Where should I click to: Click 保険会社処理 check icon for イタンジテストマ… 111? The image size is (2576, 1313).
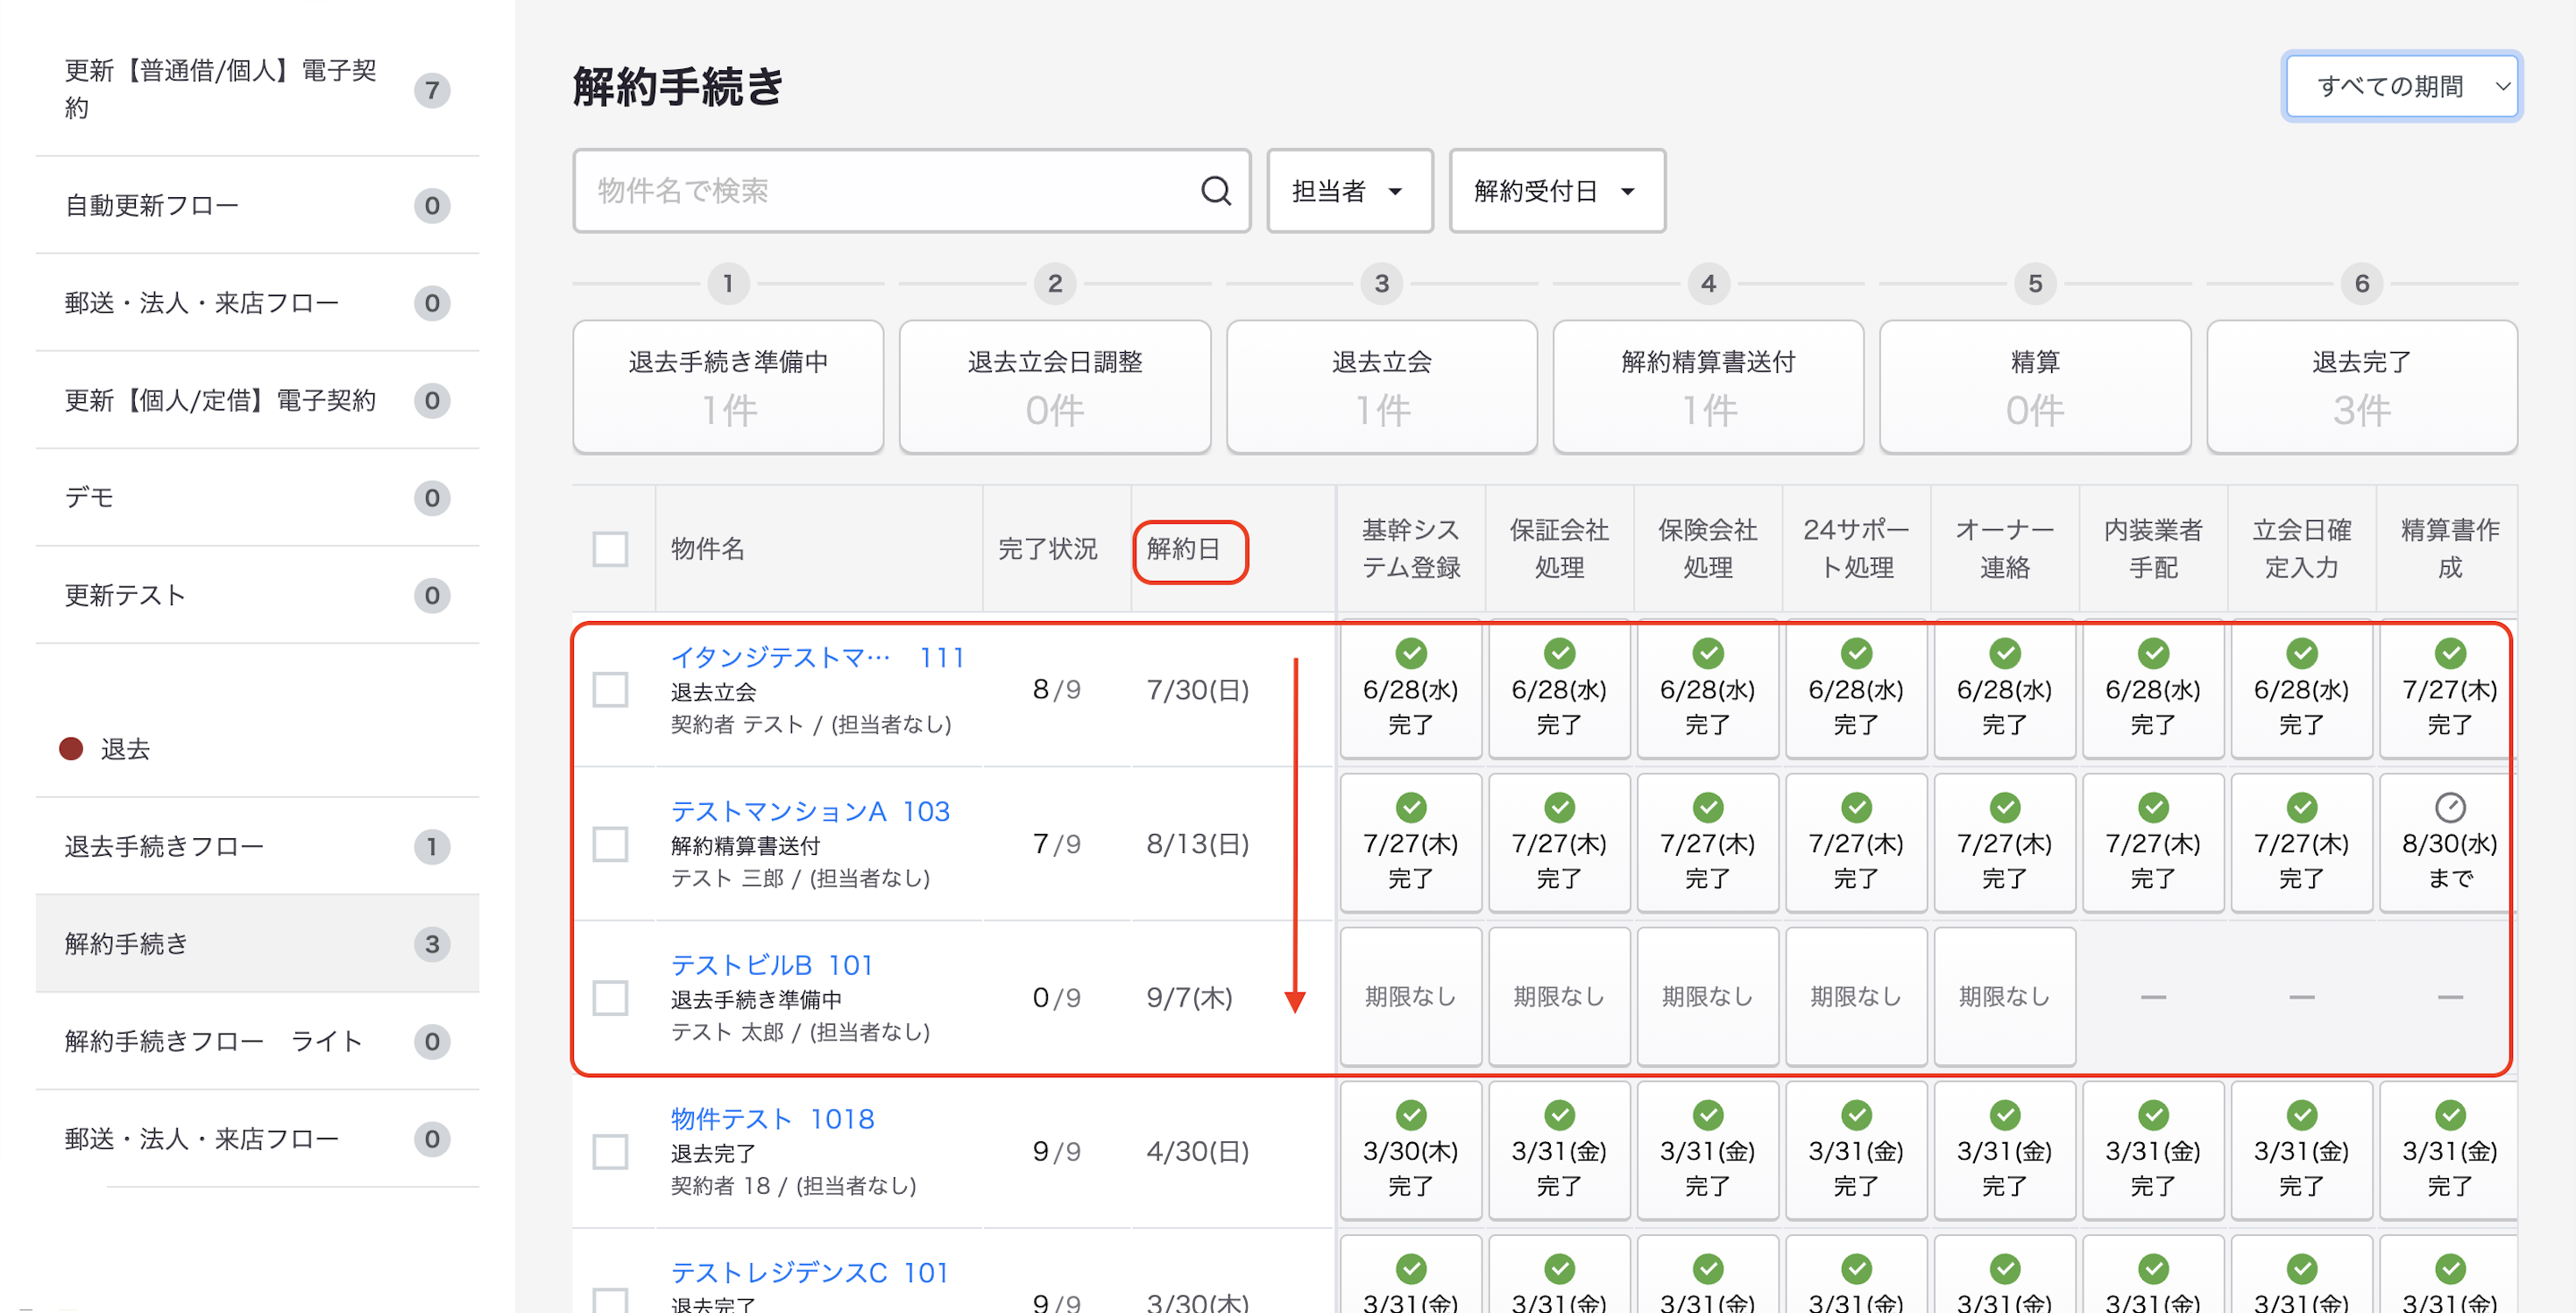point(1707,653)
